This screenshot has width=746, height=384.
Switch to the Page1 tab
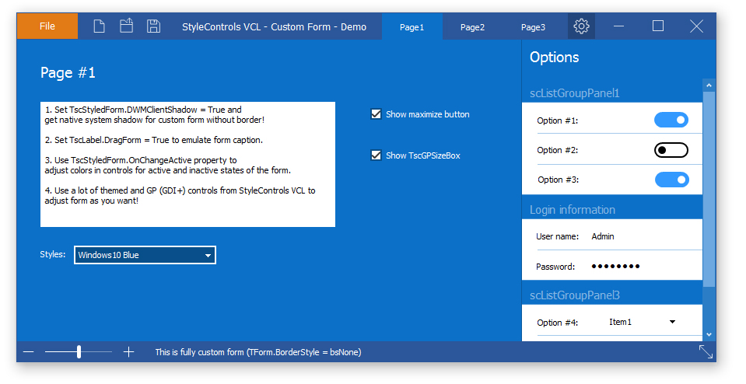[412, 26]
